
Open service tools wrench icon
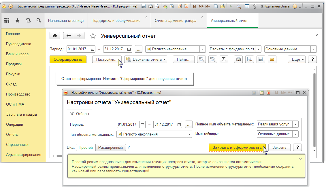pyautogui.click(x=255, y=6)
